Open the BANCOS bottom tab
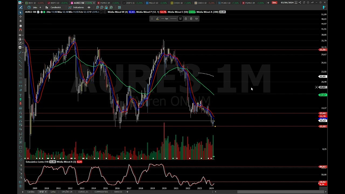Screen dimensions: 345x194 118,192
